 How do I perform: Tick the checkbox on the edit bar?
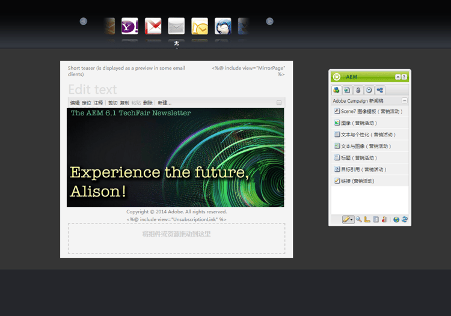[279, 103]
